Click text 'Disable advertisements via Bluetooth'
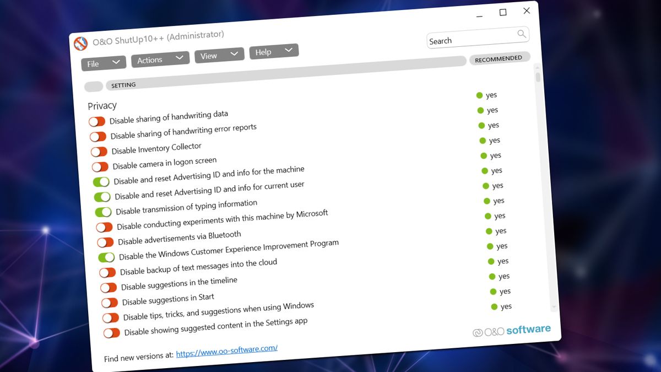The height and width of the screenshot is (372, 661). (180, 238)
